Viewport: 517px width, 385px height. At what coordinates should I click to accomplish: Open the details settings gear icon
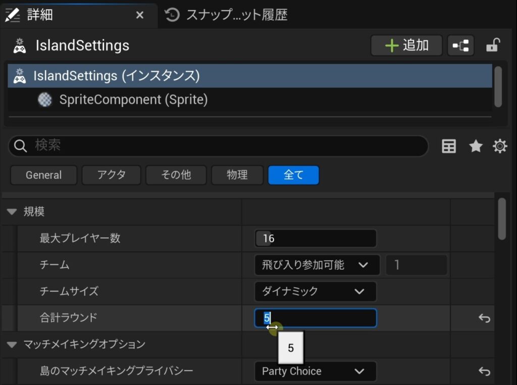(x=500, y=146)
